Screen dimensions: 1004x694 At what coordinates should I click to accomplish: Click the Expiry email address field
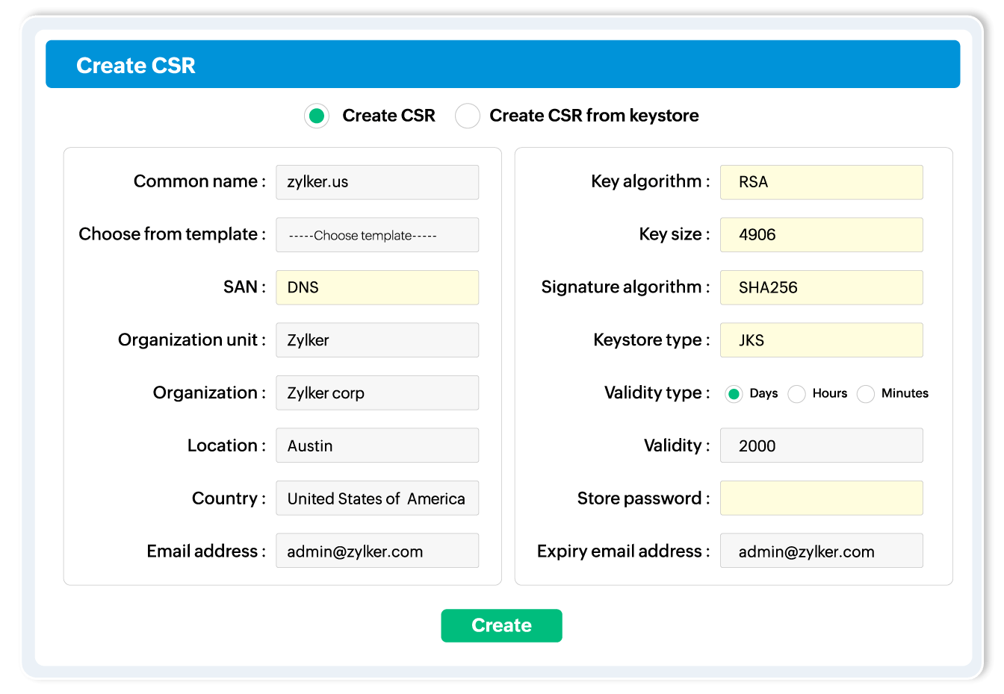pos(822,551)
